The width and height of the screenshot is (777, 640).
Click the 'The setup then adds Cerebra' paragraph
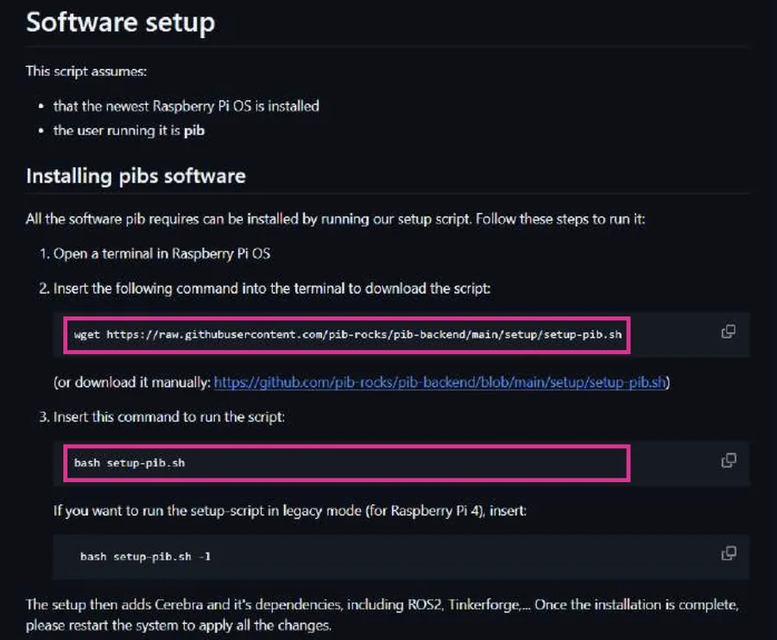tap(382, 615)
